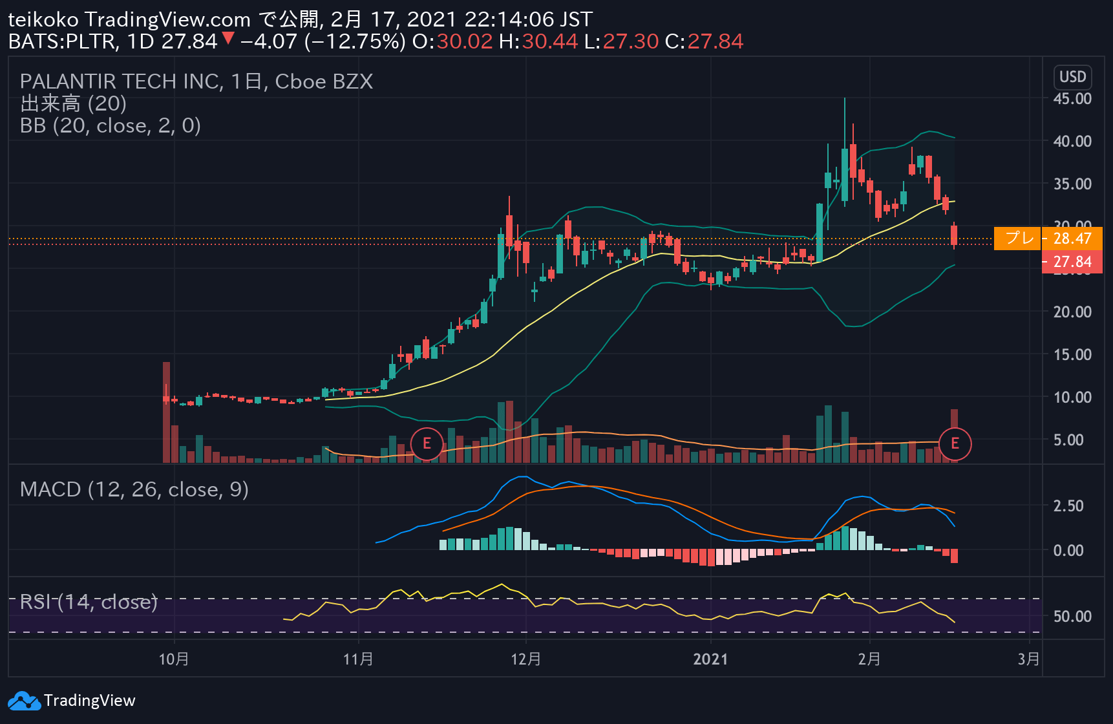Select the PALANTIR TECH INC title label
The width and height of the screenshot is (1113, 724).
pyautogui.click(x=196, y=81)
